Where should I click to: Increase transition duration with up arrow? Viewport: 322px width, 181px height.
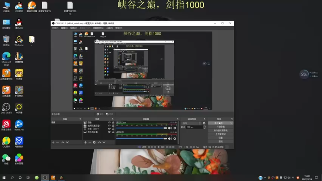[x=204, y=126]
